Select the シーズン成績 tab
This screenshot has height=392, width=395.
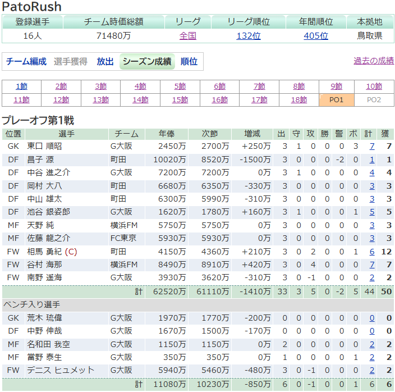point(147,62)
